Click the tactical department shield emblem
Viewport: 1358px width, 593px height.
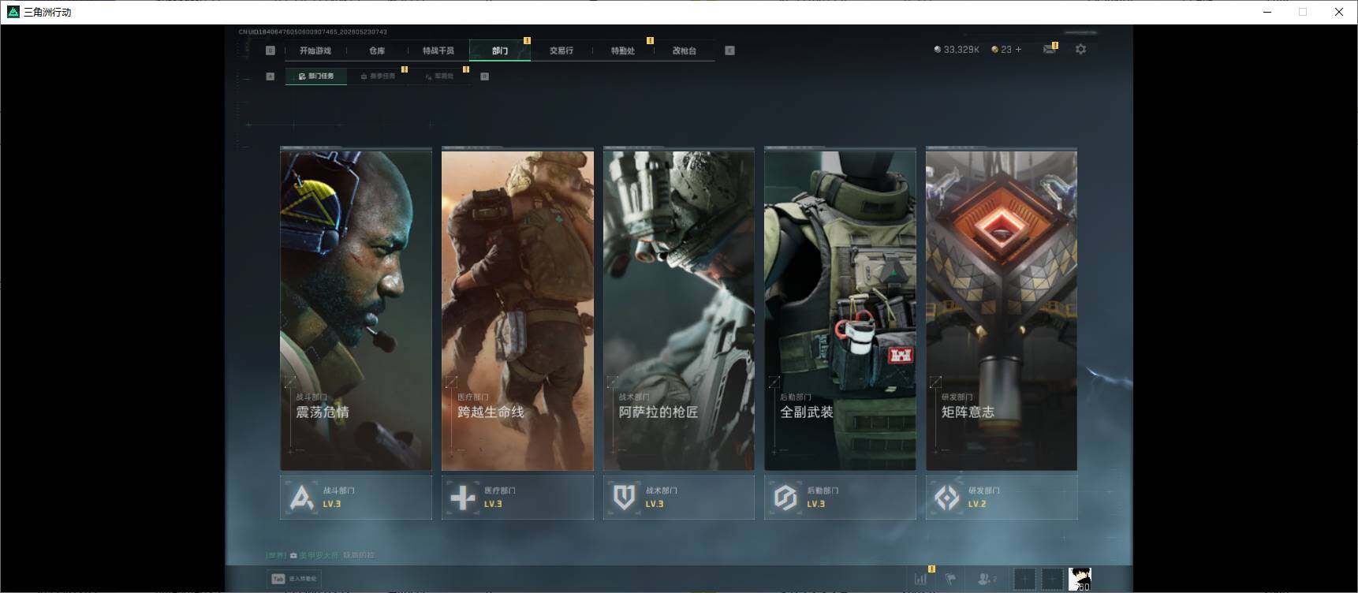[x=625, y=498]
